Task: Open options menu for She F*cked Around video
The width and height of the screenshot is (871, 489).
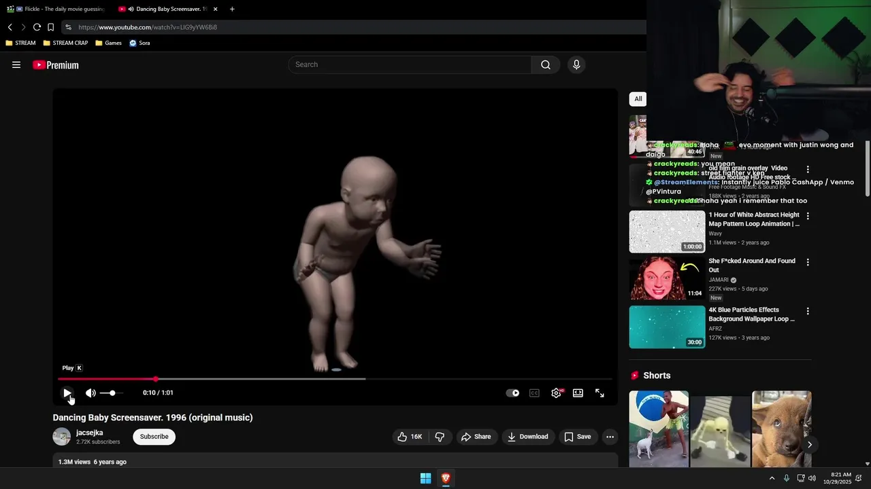Action: (808, 262)
